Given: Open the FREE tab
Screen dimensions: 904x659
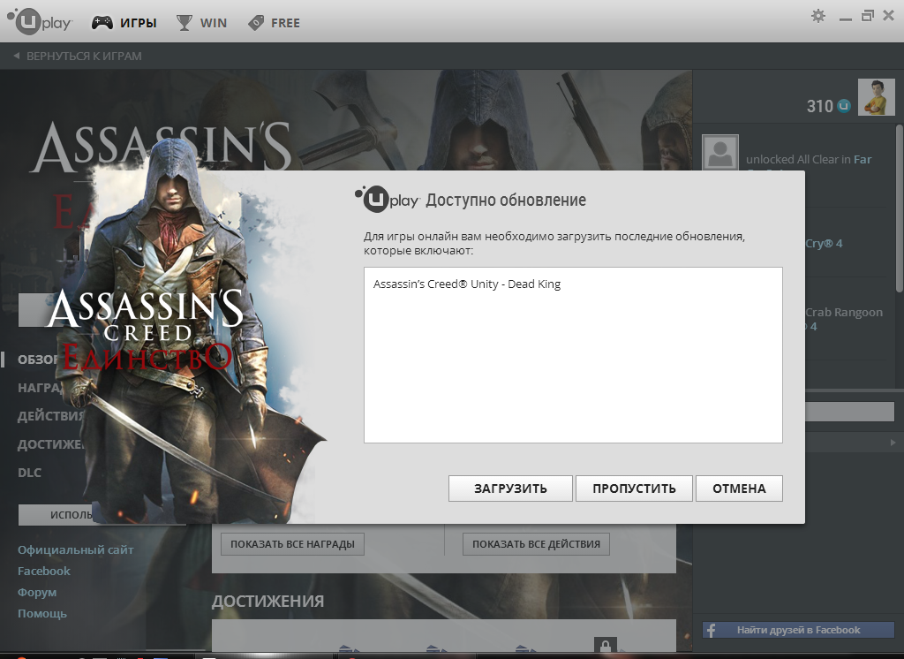Looking at the screenshot, I should click(285, 23).
